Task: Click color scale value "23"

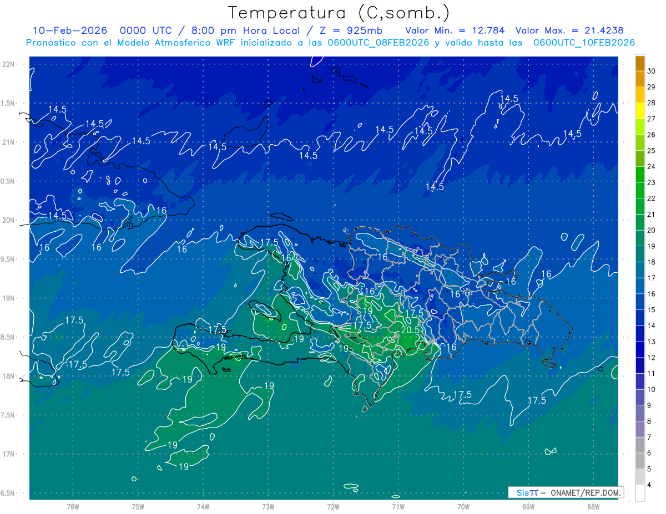Action: [x=652, y=182]
